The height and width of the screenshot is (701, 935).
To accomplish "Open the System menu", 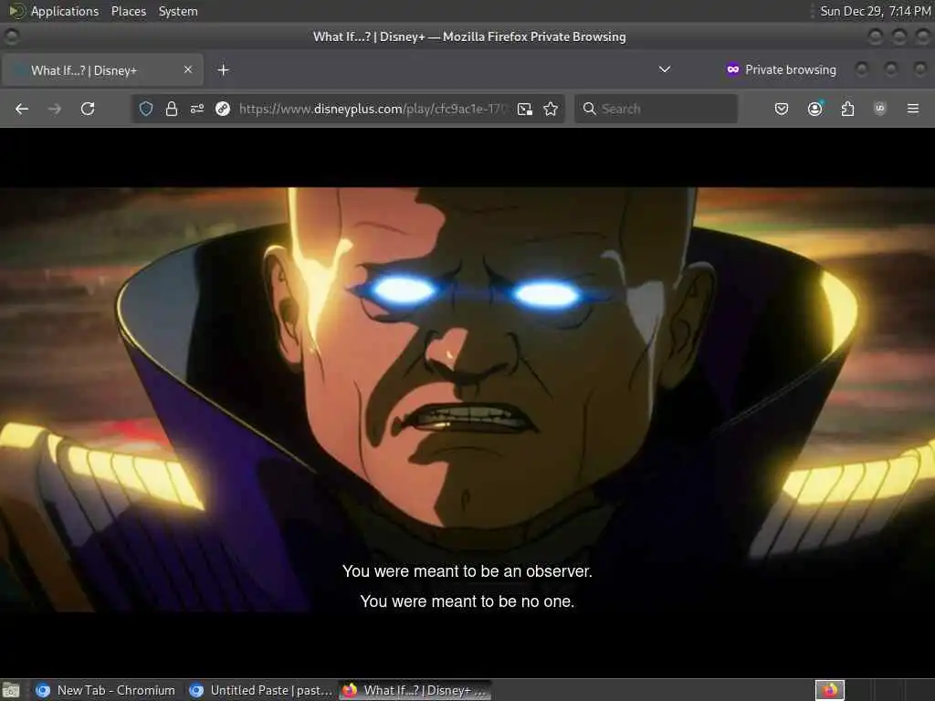I will [x=178, y=11].
